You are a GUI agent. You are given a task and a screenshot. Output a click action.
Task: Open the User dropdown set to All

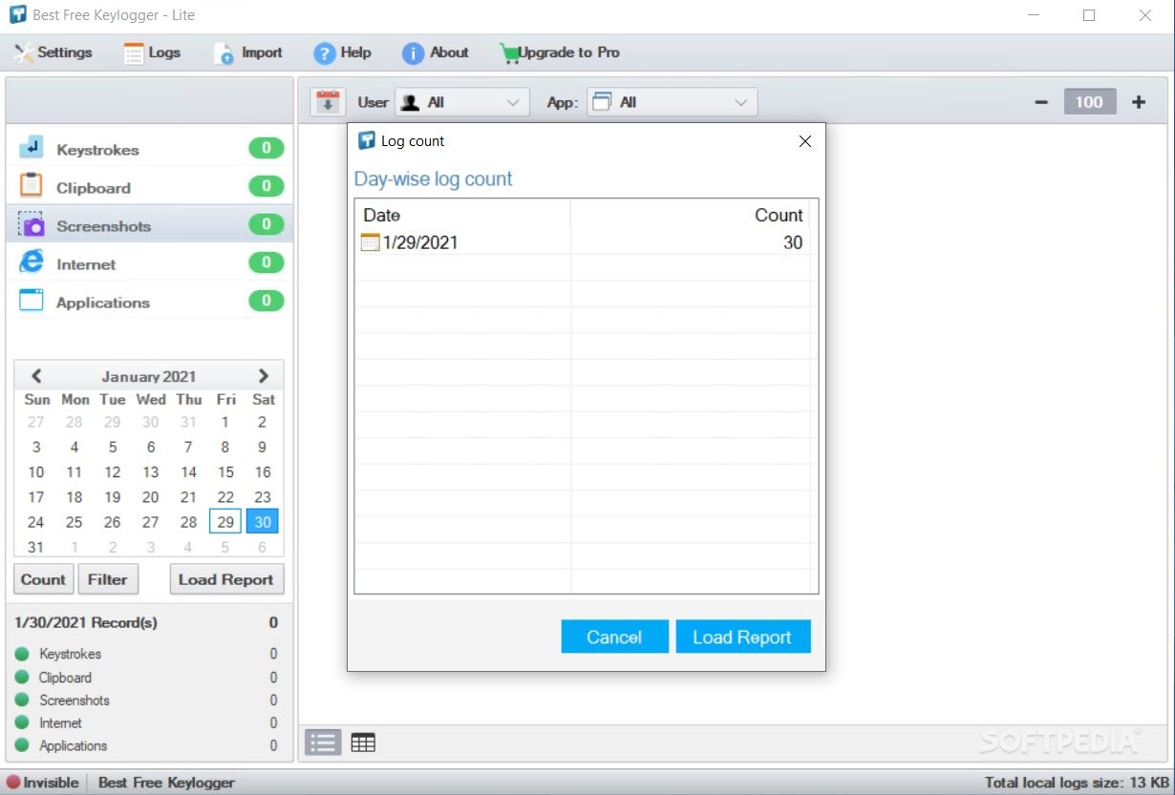461,102
